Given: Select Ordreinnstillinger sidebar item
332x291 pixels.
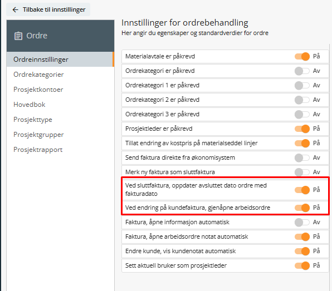Looking at the screenshot, I should point(60,60).
